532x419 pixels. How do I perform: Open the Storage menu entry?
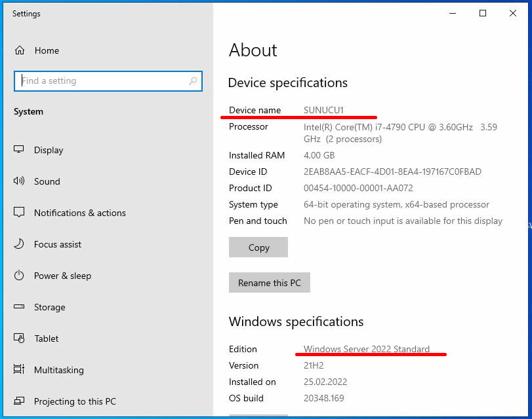coord(50,307)
